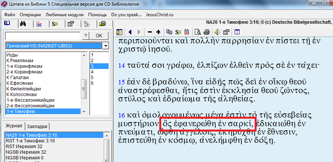Increase font size with plus icon
The width and height of the screenshot is (333, 162).
coord(158,32)
